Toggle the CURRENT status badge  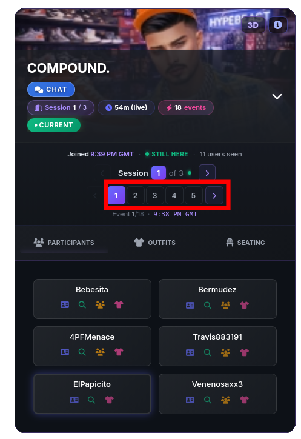(54, 125)
